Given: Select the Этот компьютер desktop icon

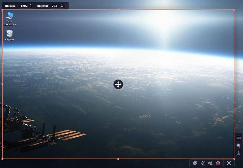Looking at the screenshot, I should [10, 19].
